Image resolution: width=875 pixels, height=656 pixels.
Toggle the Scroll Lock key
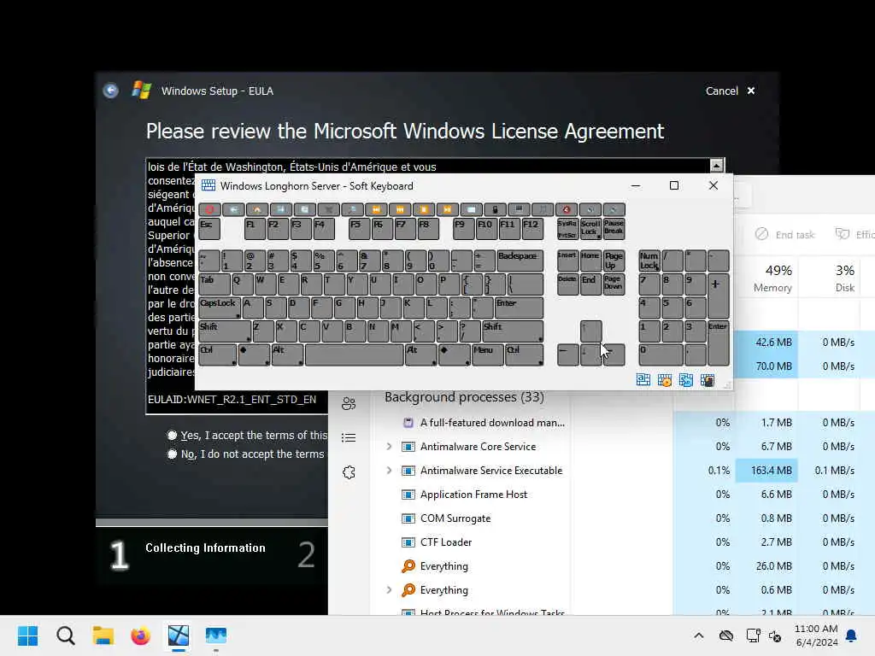(590, 229)
